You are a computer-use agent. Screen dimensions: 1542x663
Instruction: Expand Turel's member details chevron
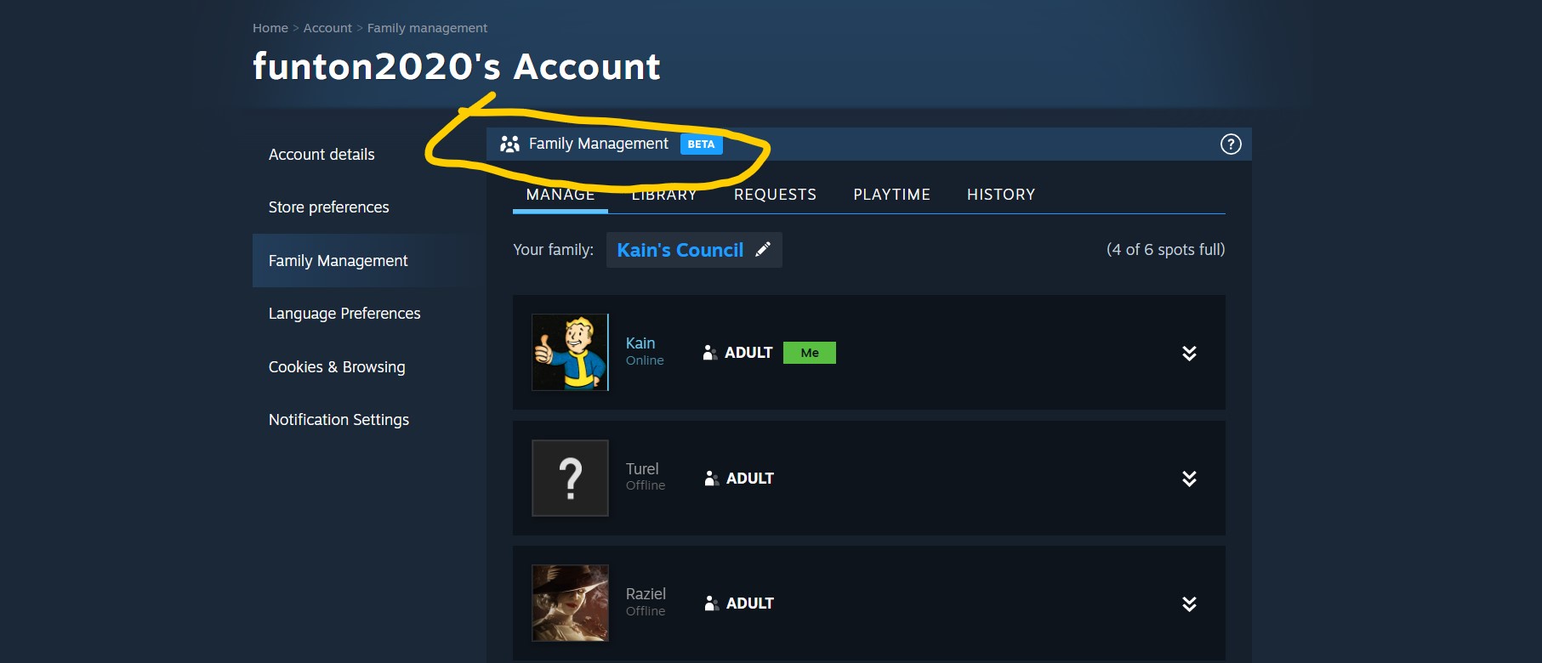tap(1189, 479)
